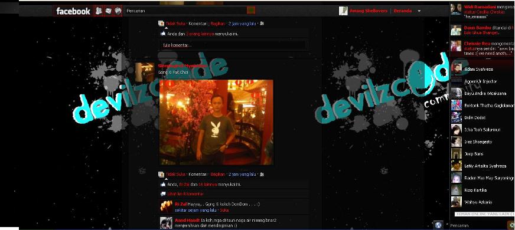Open Dann Bambu ticker story
Viewport: 515px width, 230px height.
(483, 30)
